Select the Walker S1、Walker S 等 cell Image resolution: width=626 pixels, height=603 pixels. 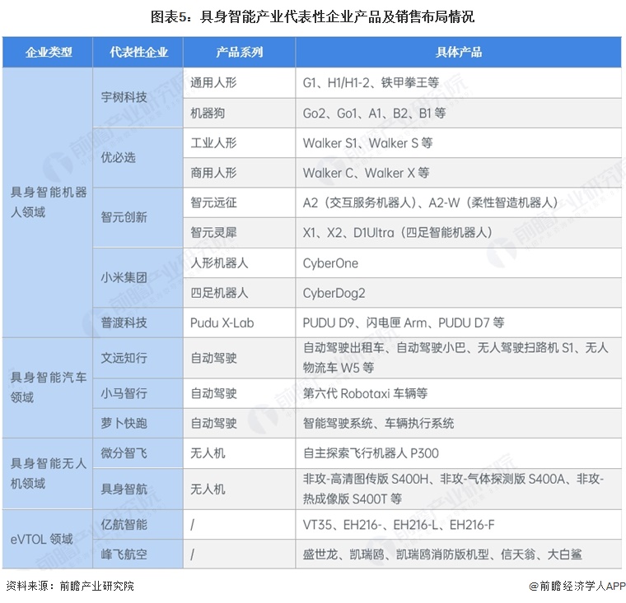coord(458,143)
